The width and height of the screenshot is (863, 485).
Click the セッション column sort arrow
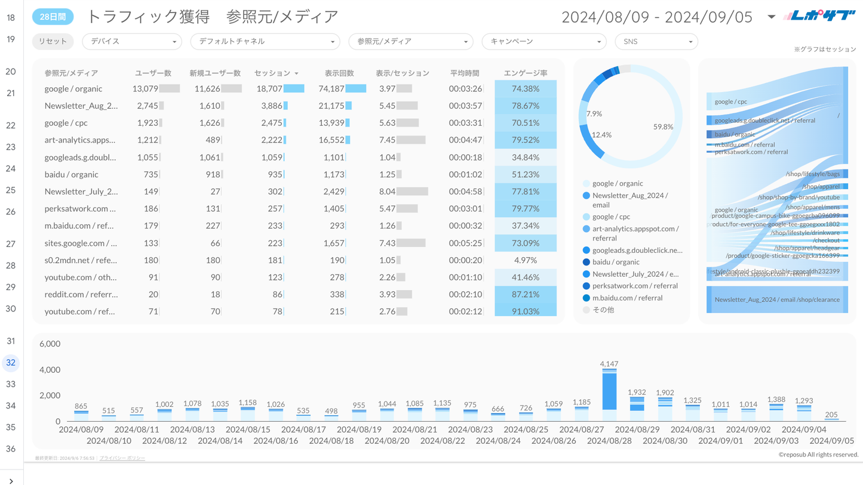pyautogui.click(x=296, y=73)
